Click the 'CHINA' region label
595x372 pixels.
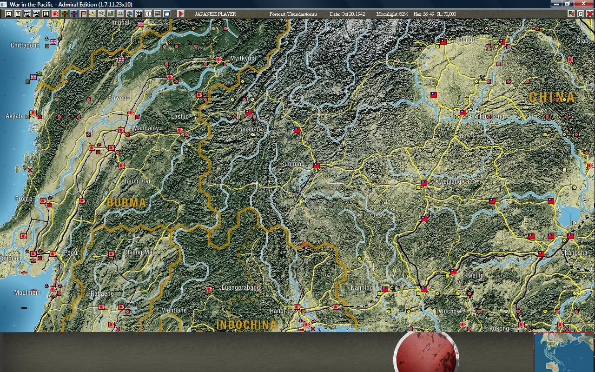(552, 97)
